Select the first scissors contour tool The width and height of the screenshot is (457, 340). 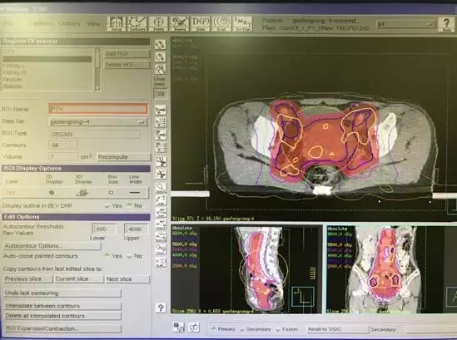[x=161, y=161]
